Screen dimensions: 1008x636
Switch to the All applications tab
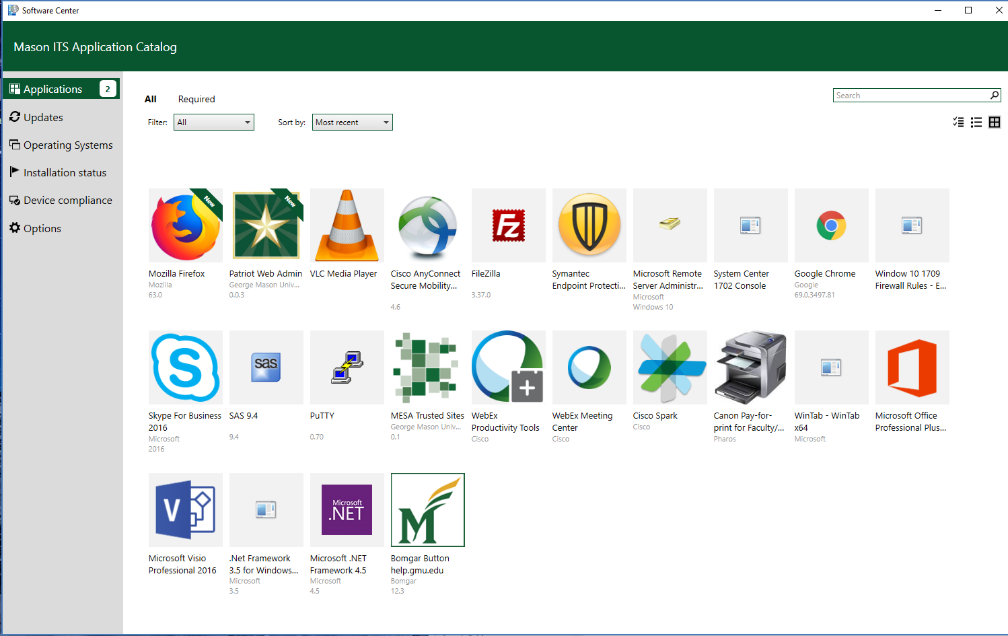pyautogui.click(x=150, y=99)
